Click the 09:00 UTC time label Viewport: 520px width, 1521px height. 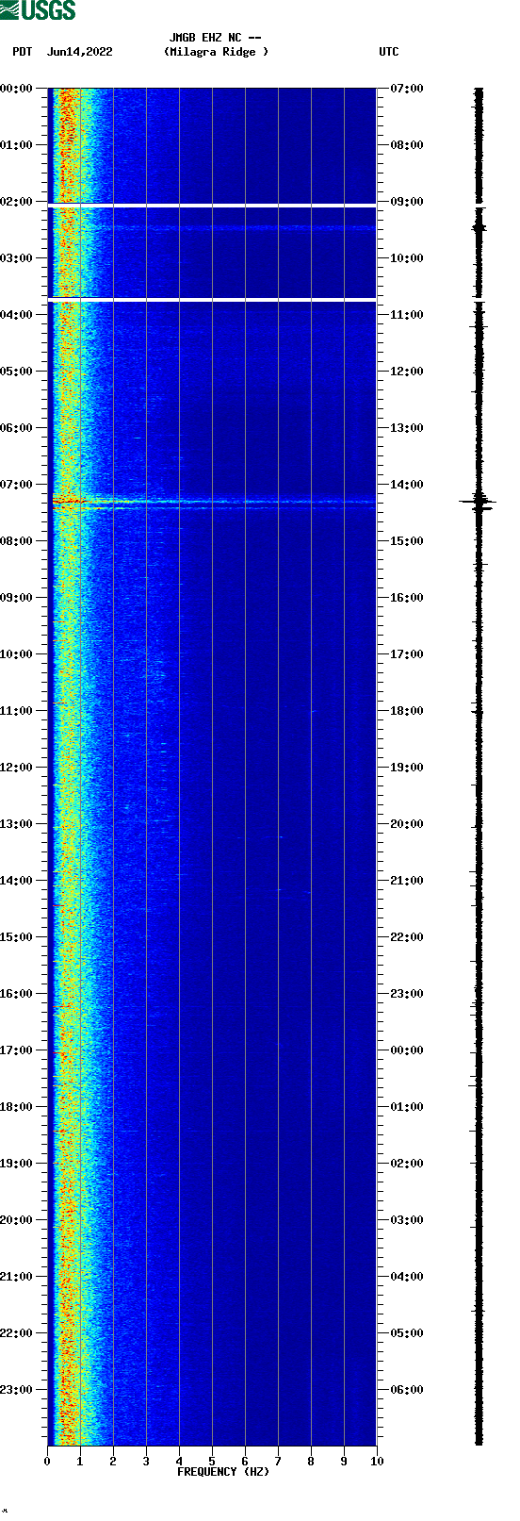coord(407,202)
